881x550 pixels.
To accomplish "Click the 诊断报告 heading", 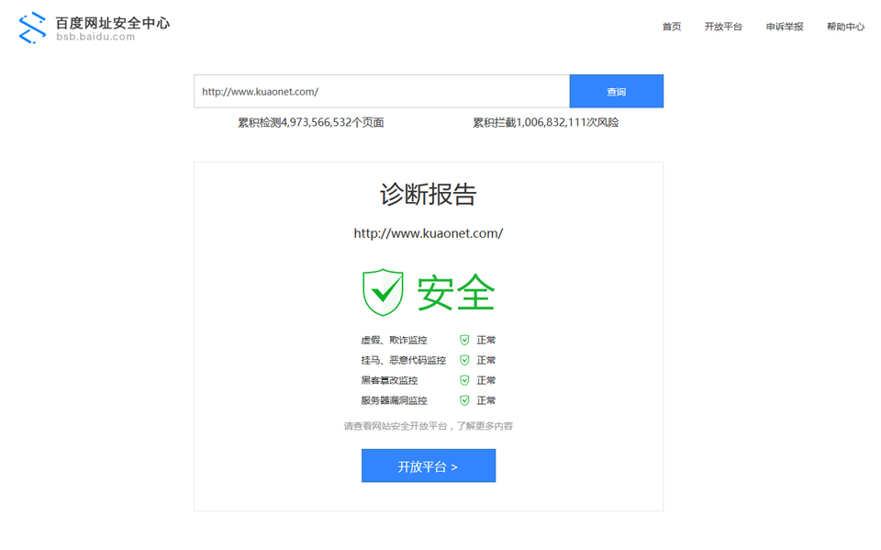I will pyautogui.click(x=429, y=194).
